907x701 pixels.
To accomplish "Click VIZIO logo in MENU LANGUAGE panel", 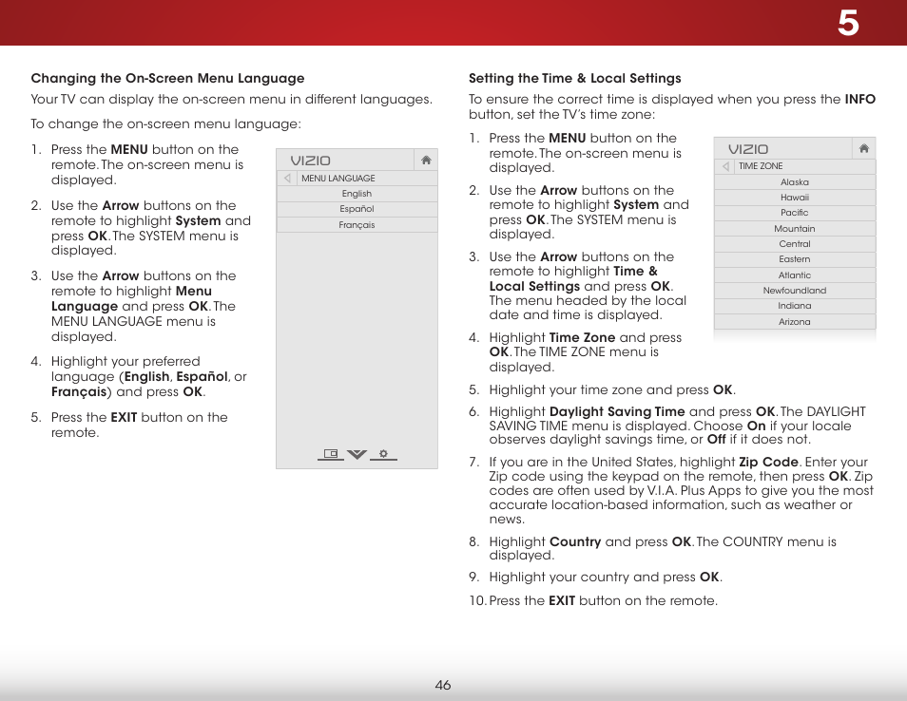I will click(310, 161).
